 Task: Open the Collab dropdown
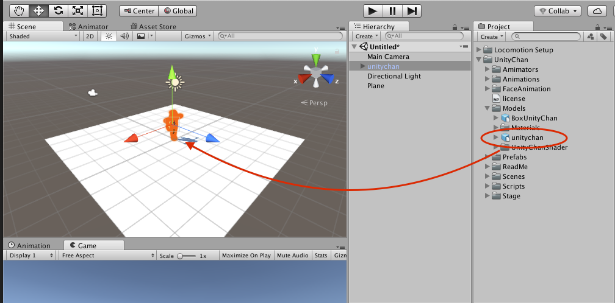pos(558,11)
